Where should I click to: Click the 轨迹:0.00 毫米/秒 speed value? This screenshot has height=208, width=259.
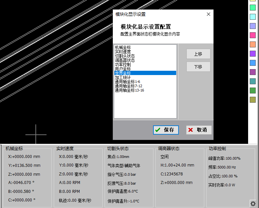click(x=75, y=200)
